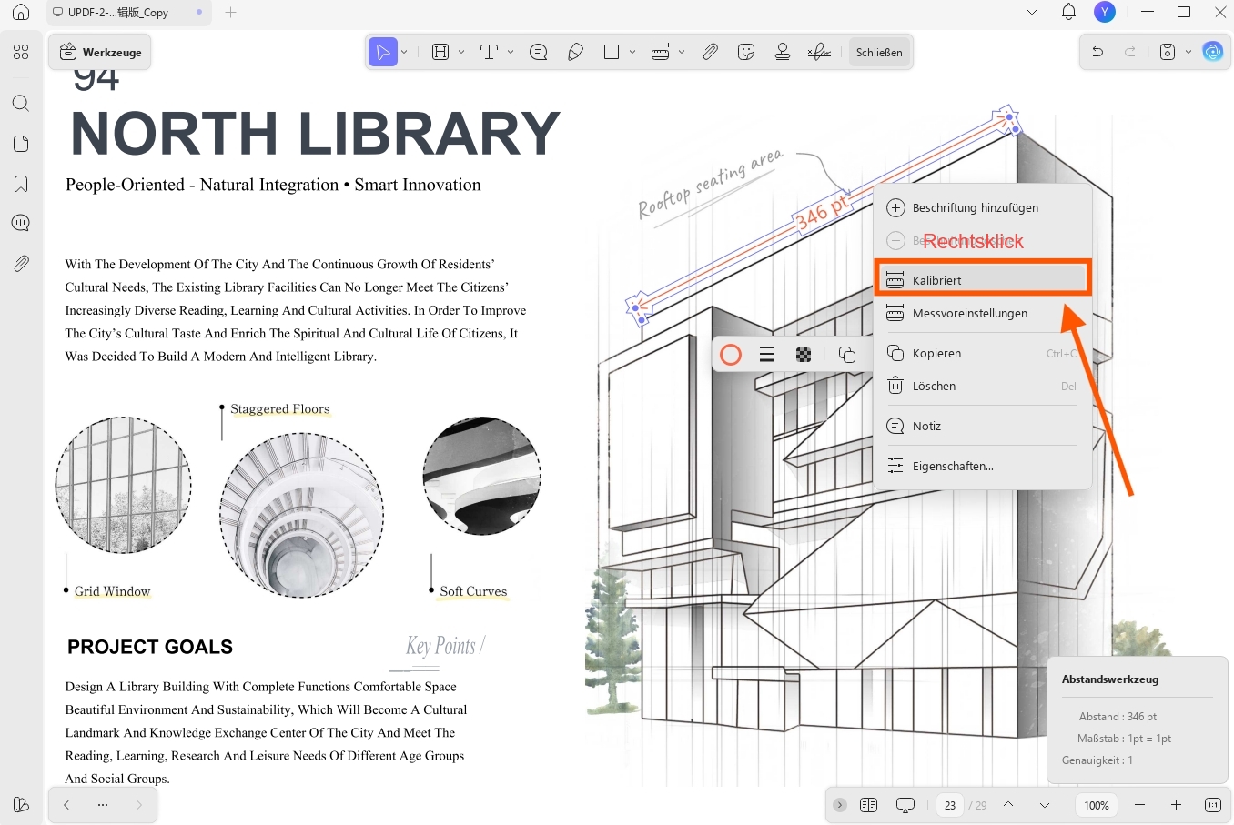Open the pages panel sidebar icon
This screenshot has width=1234, height=825.
tap(21, 144)
